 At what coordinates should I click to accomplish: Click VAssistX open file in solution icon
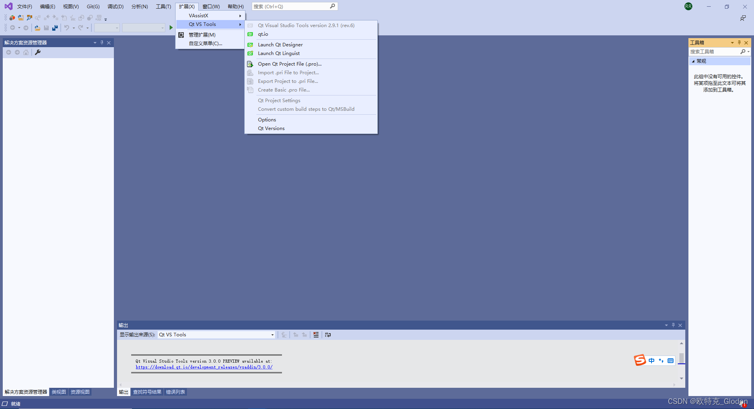coord(20,18)
